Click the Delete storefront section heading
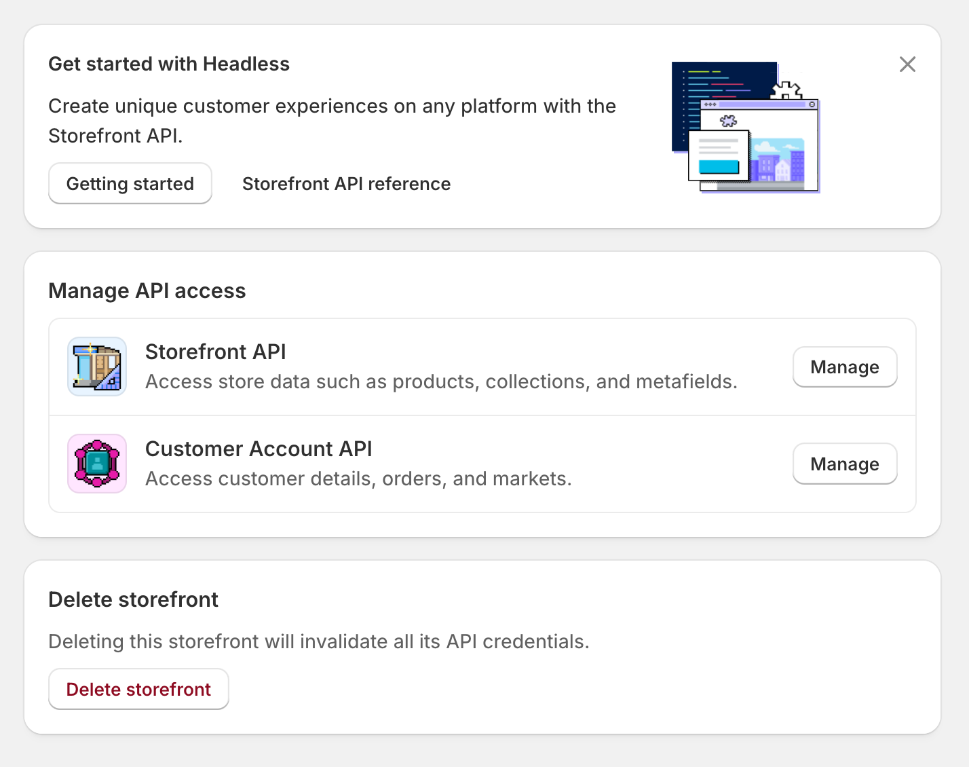969x767 pixels. coord(134,599)
